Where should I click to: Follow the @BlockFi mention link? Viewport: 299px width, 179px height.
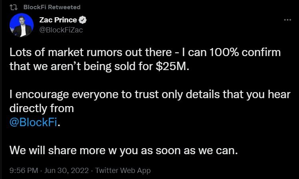pos(34,123)
